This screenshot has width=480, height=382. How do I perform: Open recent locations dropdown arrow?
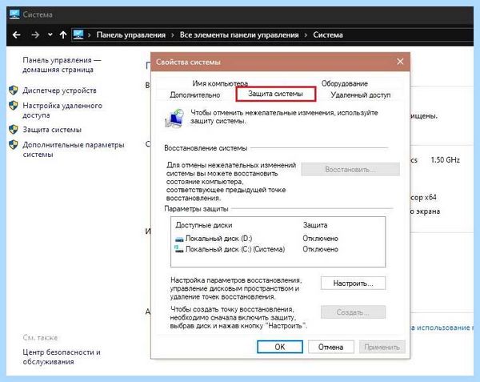[x=50, y=35]
